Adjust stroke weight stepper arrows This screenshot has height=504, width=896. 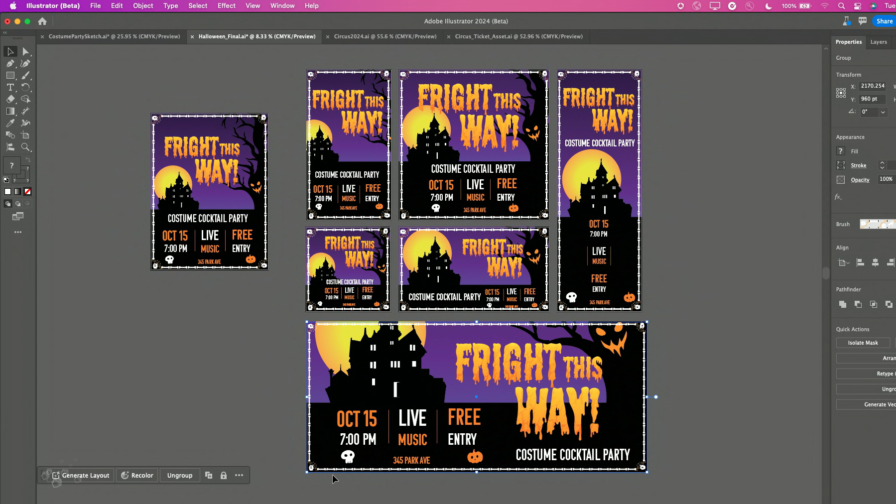pos(882,165)
